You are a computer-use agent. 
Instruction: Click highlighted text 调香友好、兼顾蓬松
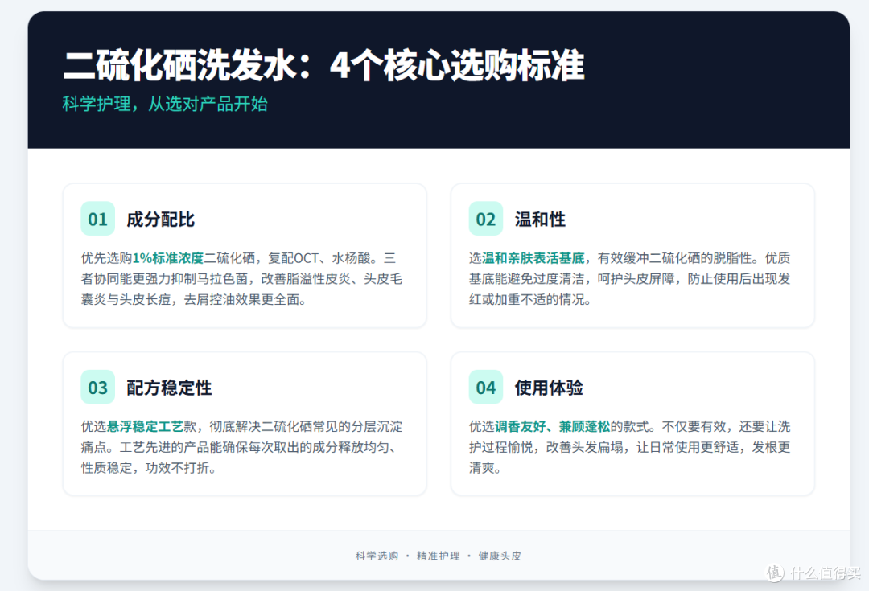point(553,426)
